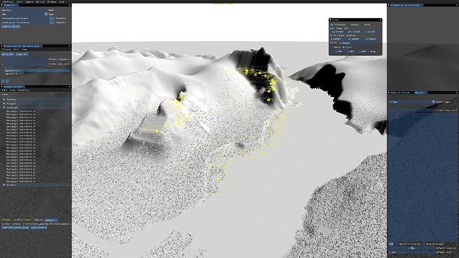The image size is (459, 258).
Task: Open the Help menu
Action: 61,1
